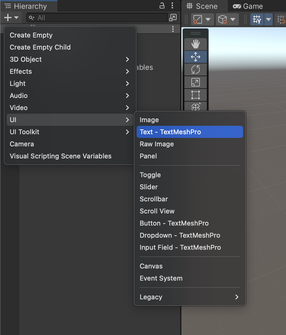Open the pivot mode dropdown arrow
The image size is (286, 335).
[x=208, y=19]
